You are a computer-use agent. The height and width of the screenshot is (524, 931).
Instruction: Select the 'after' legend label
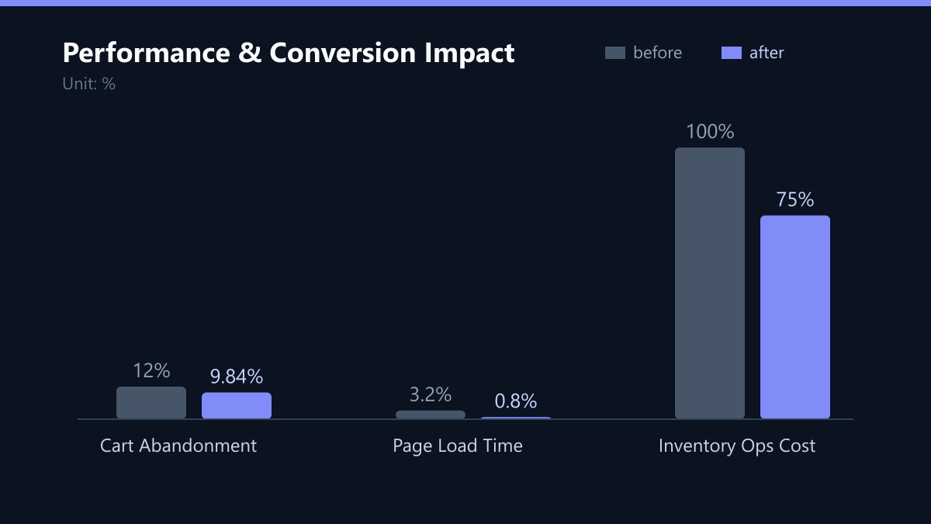point(767,53)
